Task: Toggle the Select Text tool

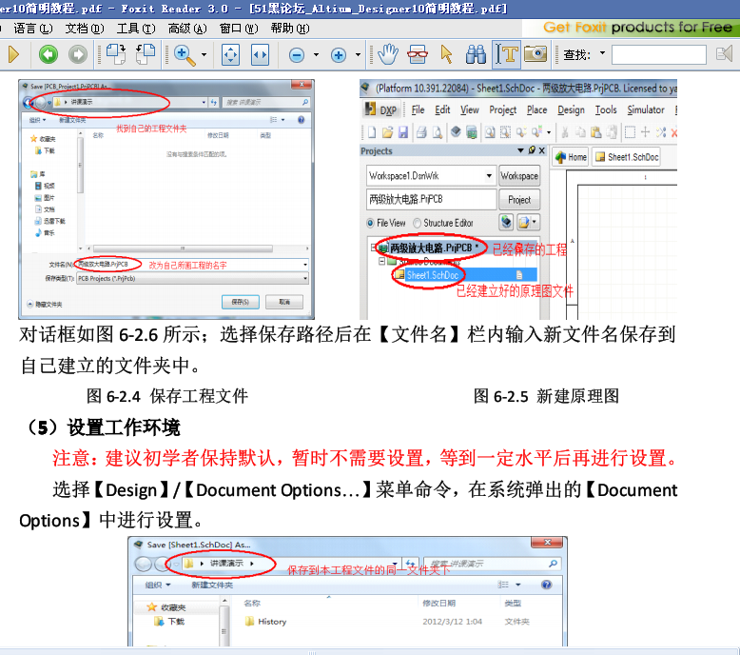Action: 506,54
